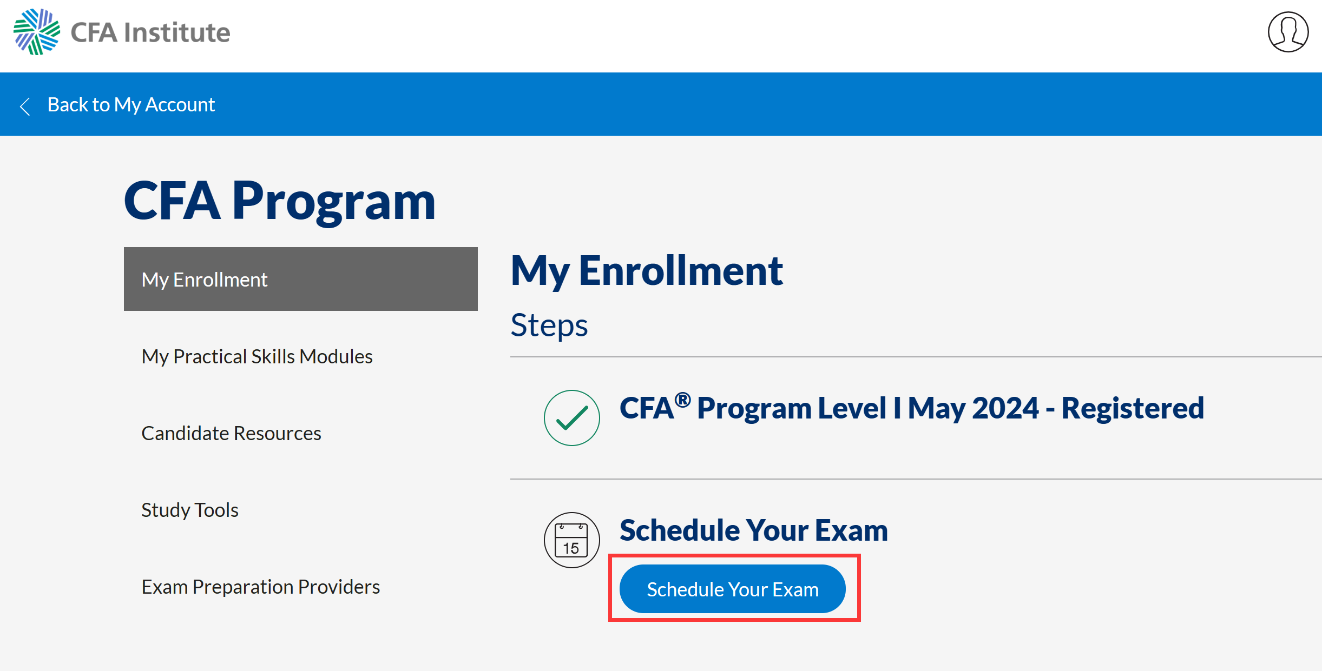
Task: Open the user profile avatar icon
Action: point(1288,32)
